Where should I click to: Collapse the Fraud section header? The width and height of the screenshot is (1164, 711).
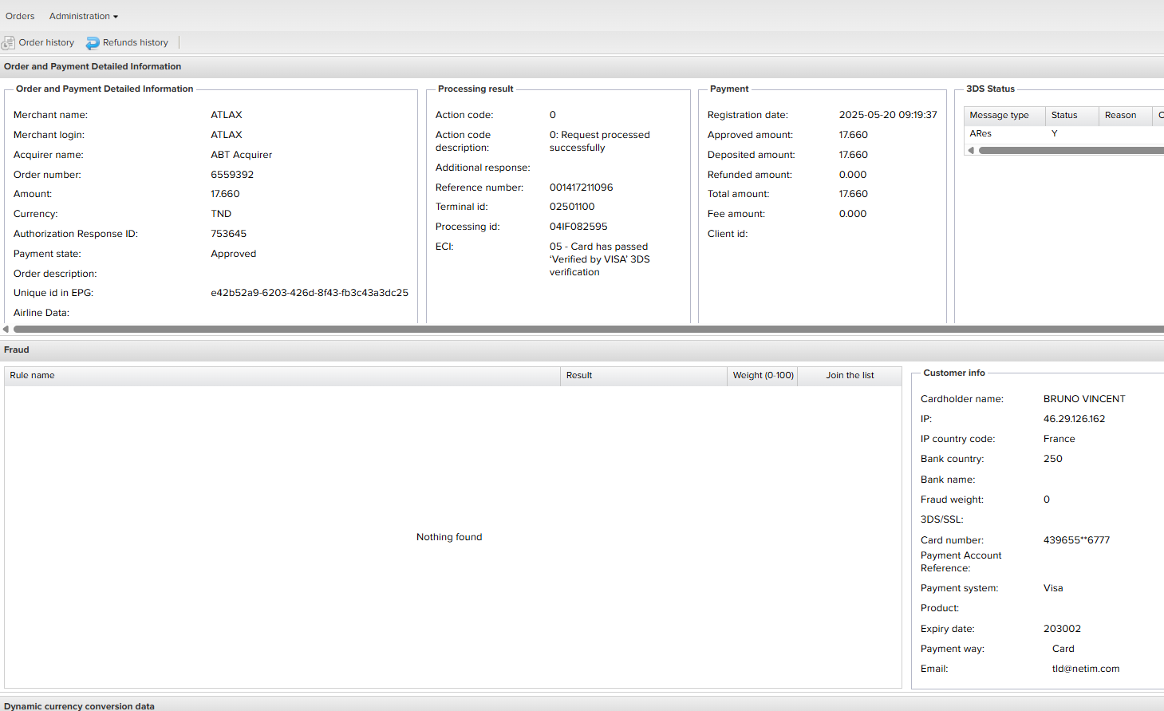pos(17,350)
